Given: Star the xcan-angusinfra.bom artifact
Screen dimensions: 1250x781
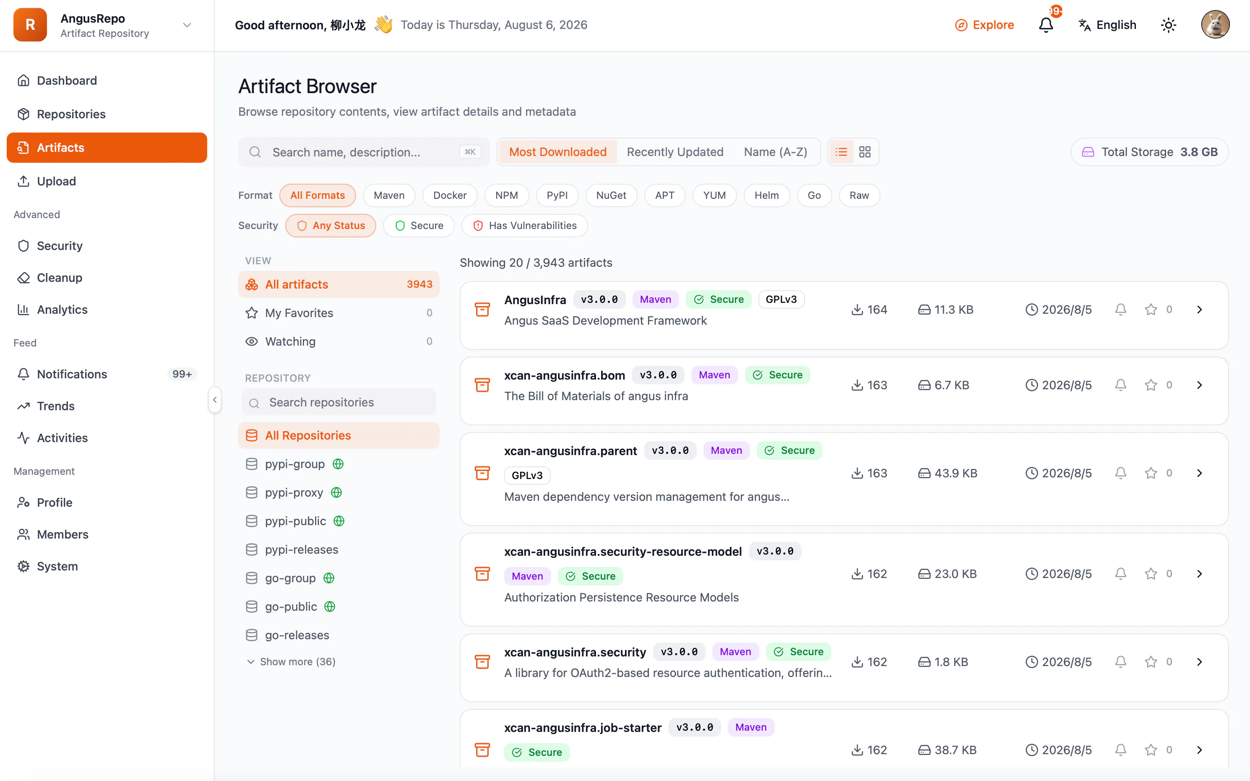Looking at the screenshot, I should click(1150, 385).
